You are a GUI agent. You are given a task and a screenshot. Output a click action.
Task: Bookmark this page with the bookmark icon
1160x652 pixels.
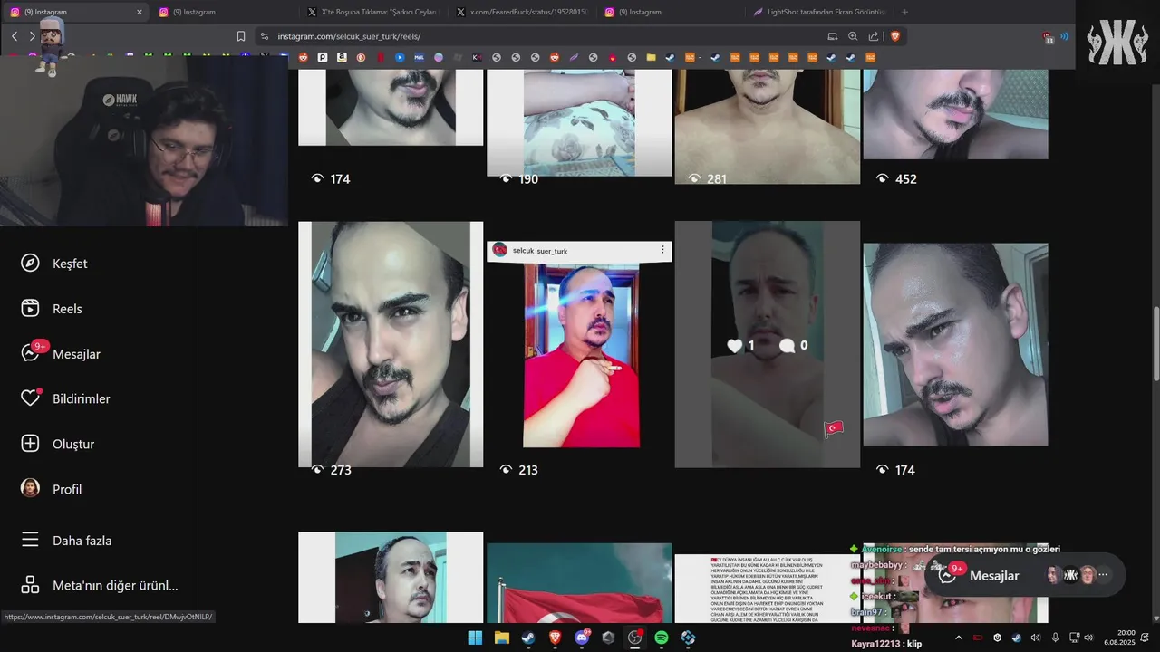241,36
